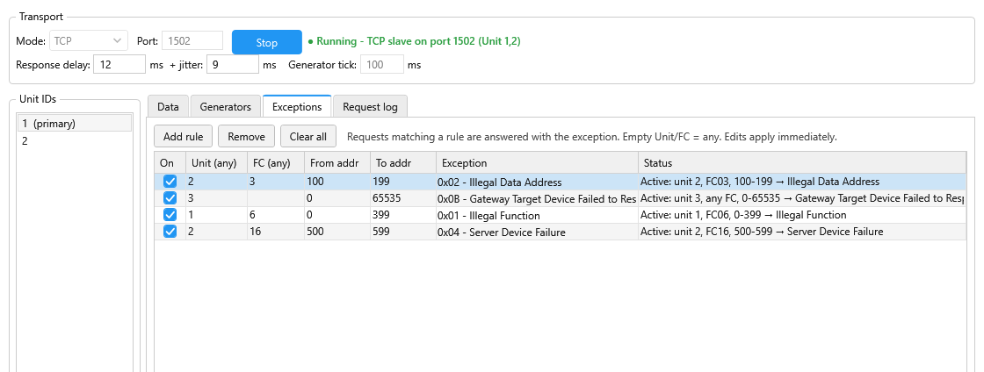
Task: Stop the running TCP slave
Action: (x=267, y=43)
